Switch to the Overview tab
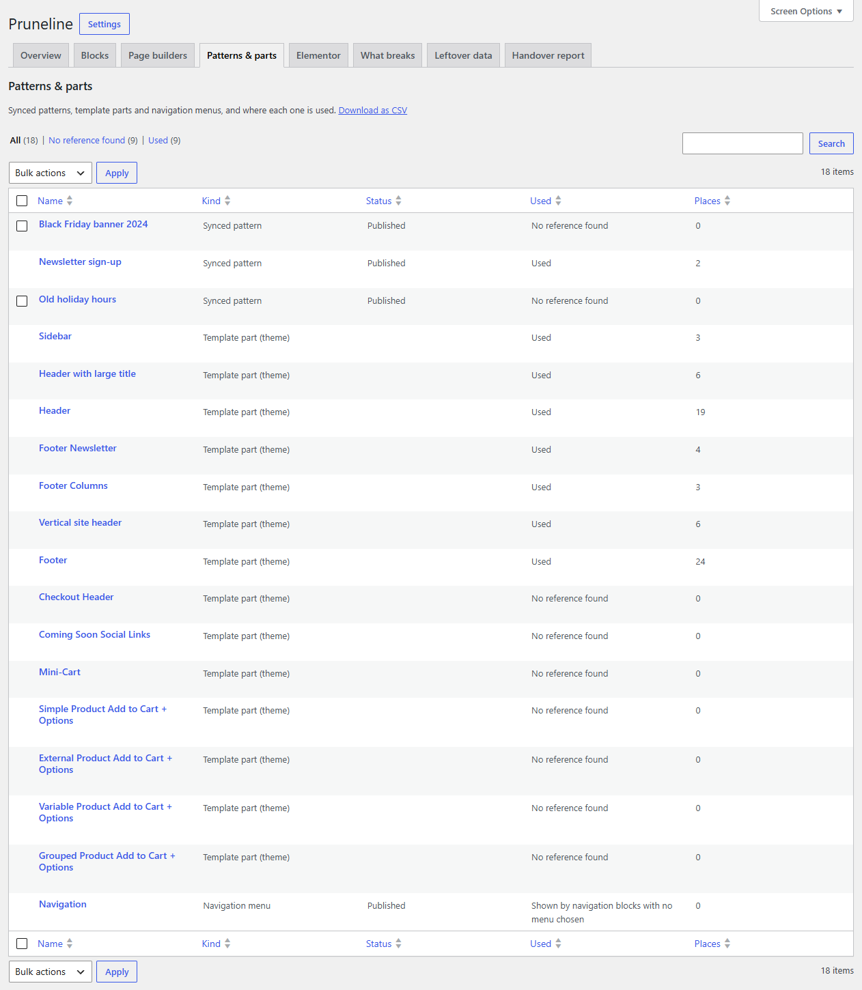The width and height of the screenshot is (862, 990). click(41, 55)
